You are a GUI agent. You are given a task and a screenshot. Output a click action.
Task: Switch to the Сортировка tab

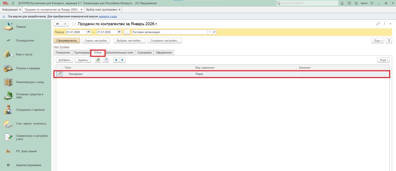(144, 52)
